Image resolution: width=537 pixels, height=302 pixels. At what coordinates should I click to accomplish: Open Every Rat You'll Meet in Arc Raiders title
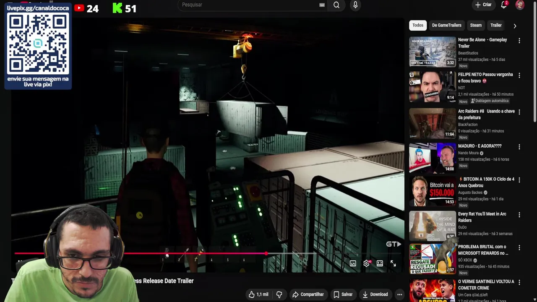pos(482,217)
